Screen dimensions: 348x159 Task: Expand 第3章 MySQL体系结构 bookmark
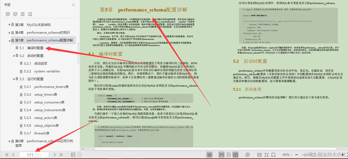pyautogui.click(x=9, y=25)
